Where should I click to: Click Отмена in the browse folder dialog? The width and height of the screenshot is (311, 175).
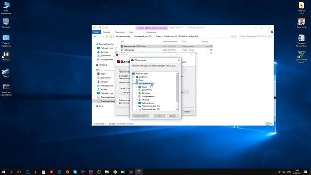tap(173, 116)
